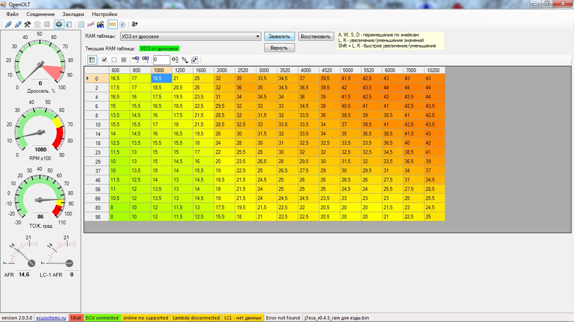Click the percent change icon
The height and width of the screenshot is (322, 574).
pos(185,60)
